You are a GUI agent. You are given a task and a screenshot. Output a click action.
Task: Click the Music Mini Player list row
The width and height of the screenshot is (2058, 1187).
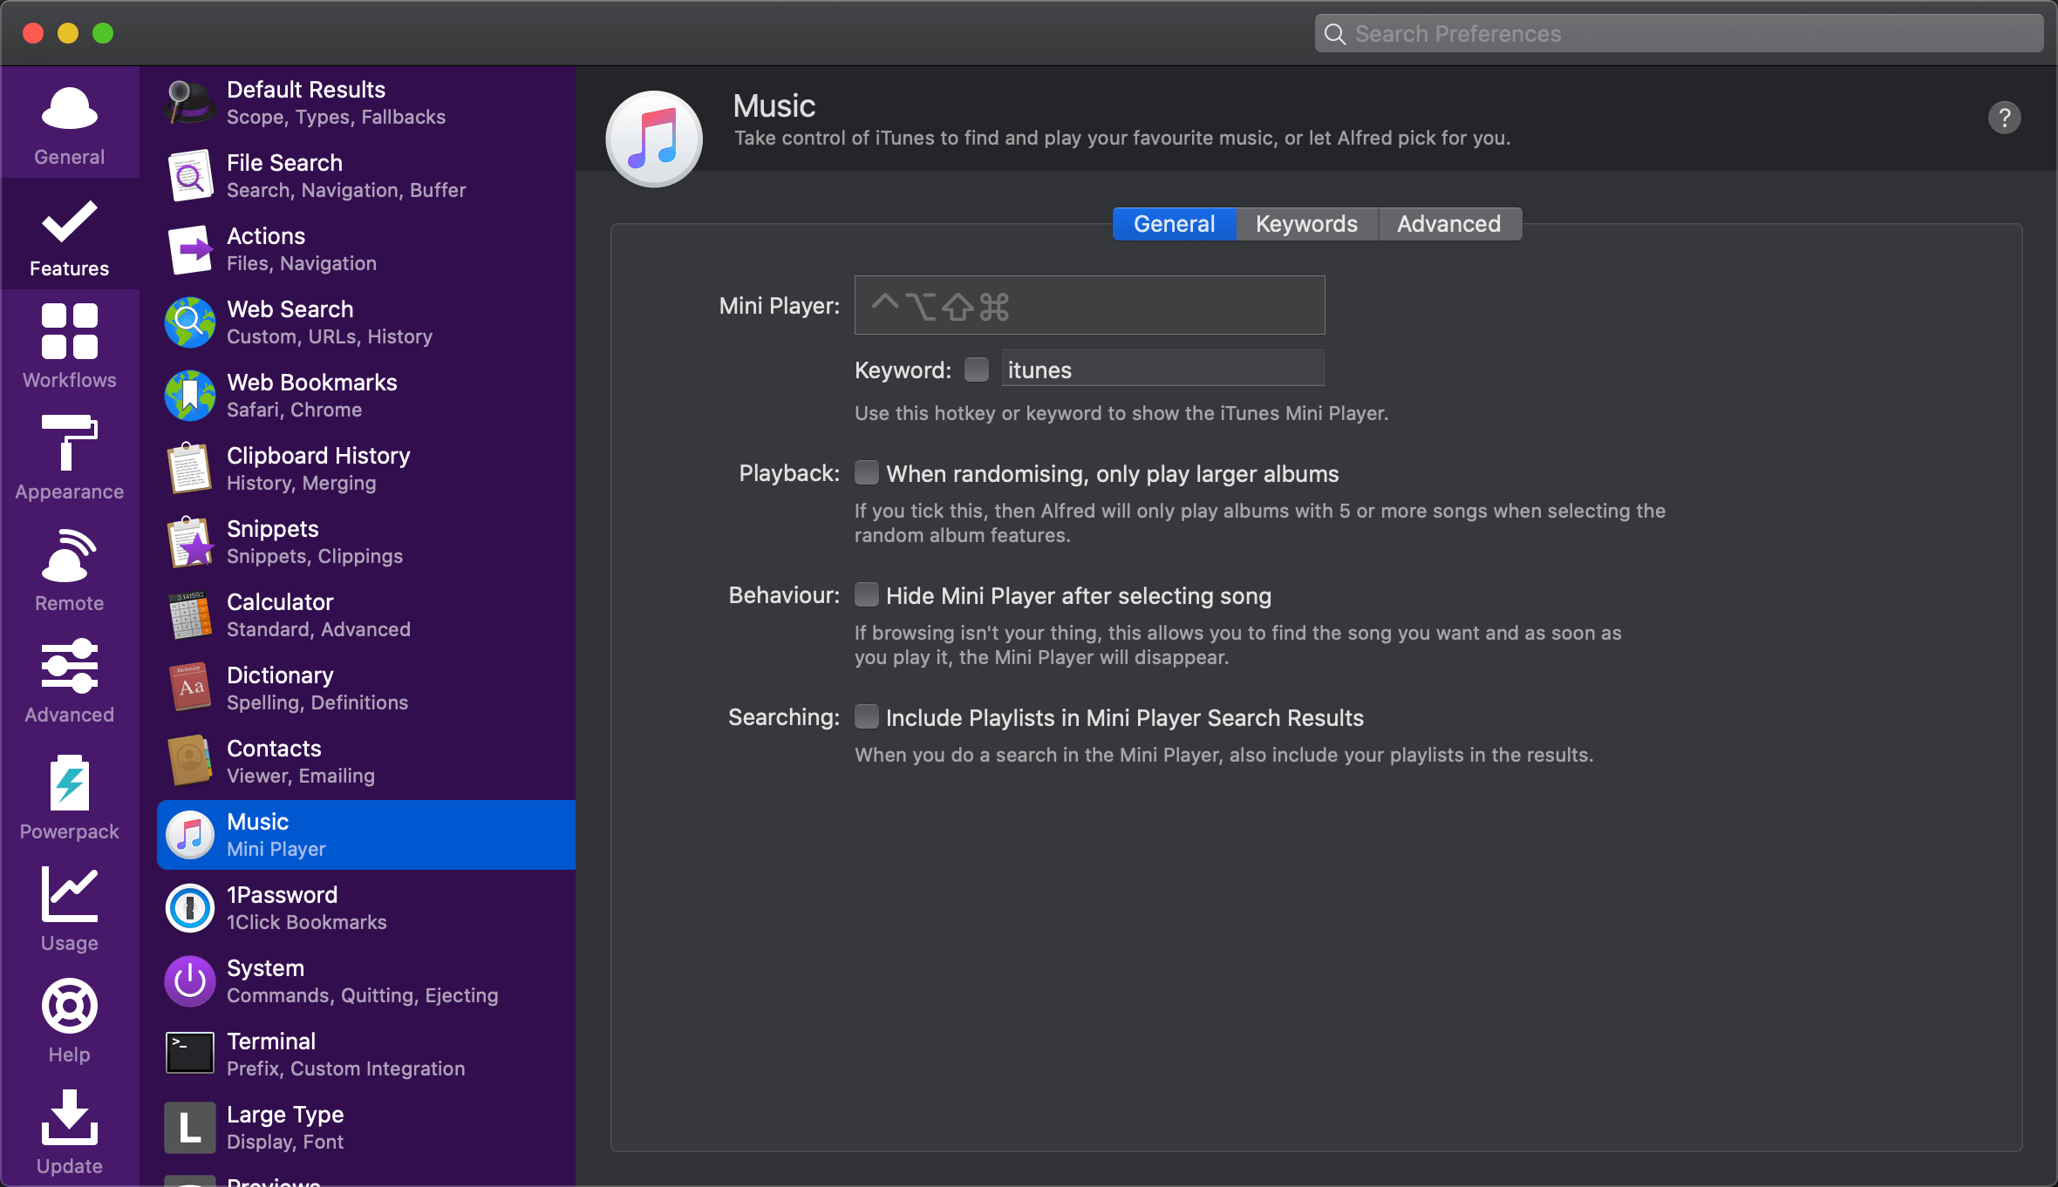366,835
